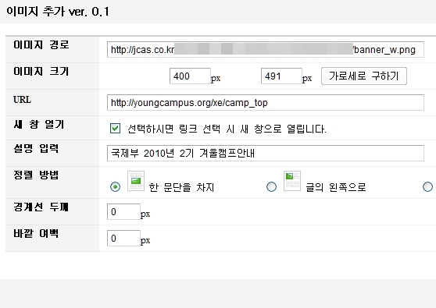This screenshot has width=436, height=308.
Task: Click the image width field showing 400
Action: pyautogui.click(x=190, y=76)
